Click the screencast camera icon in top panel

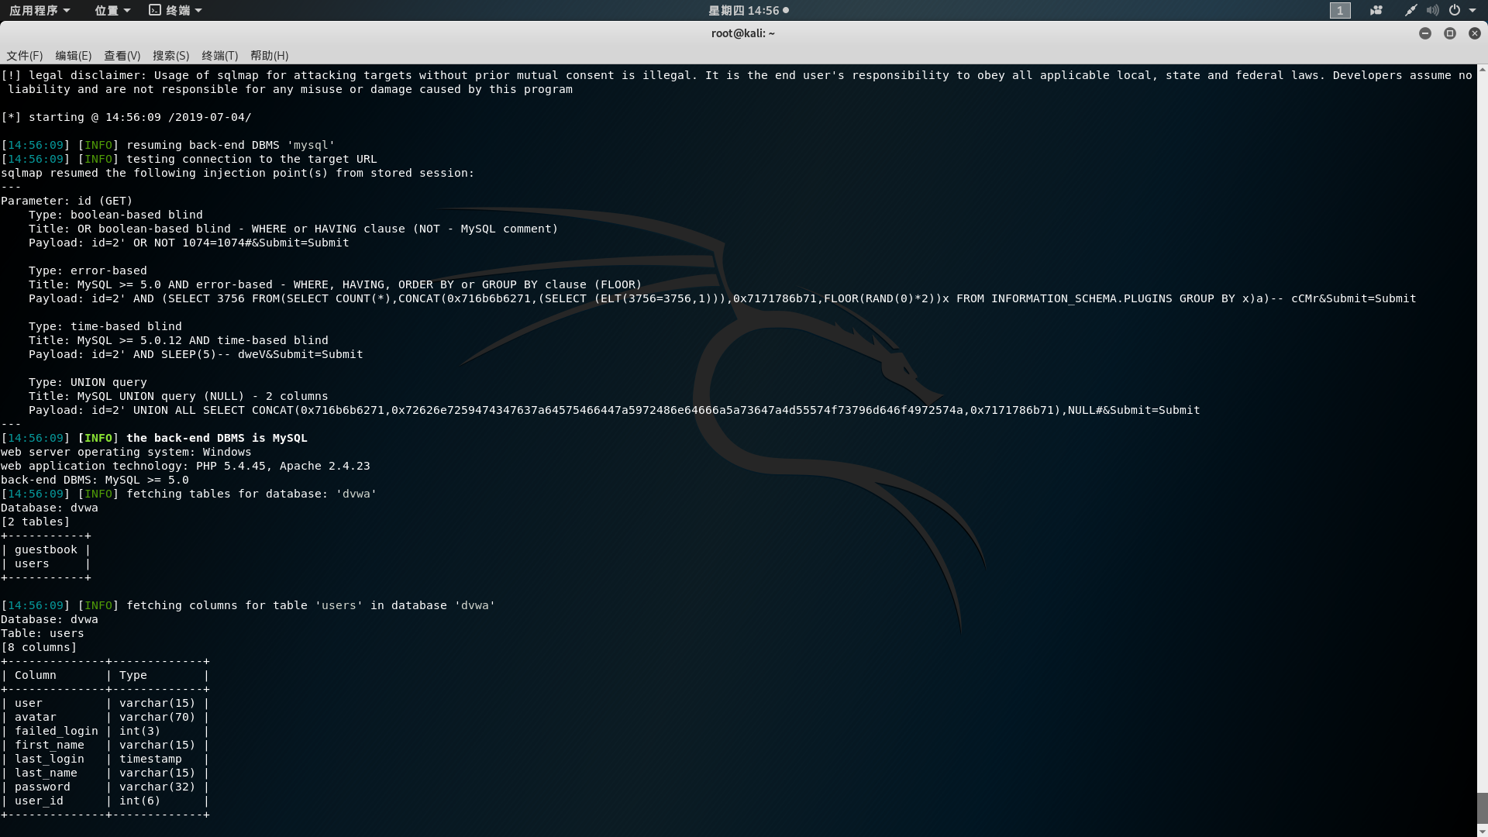(1376, 10)
